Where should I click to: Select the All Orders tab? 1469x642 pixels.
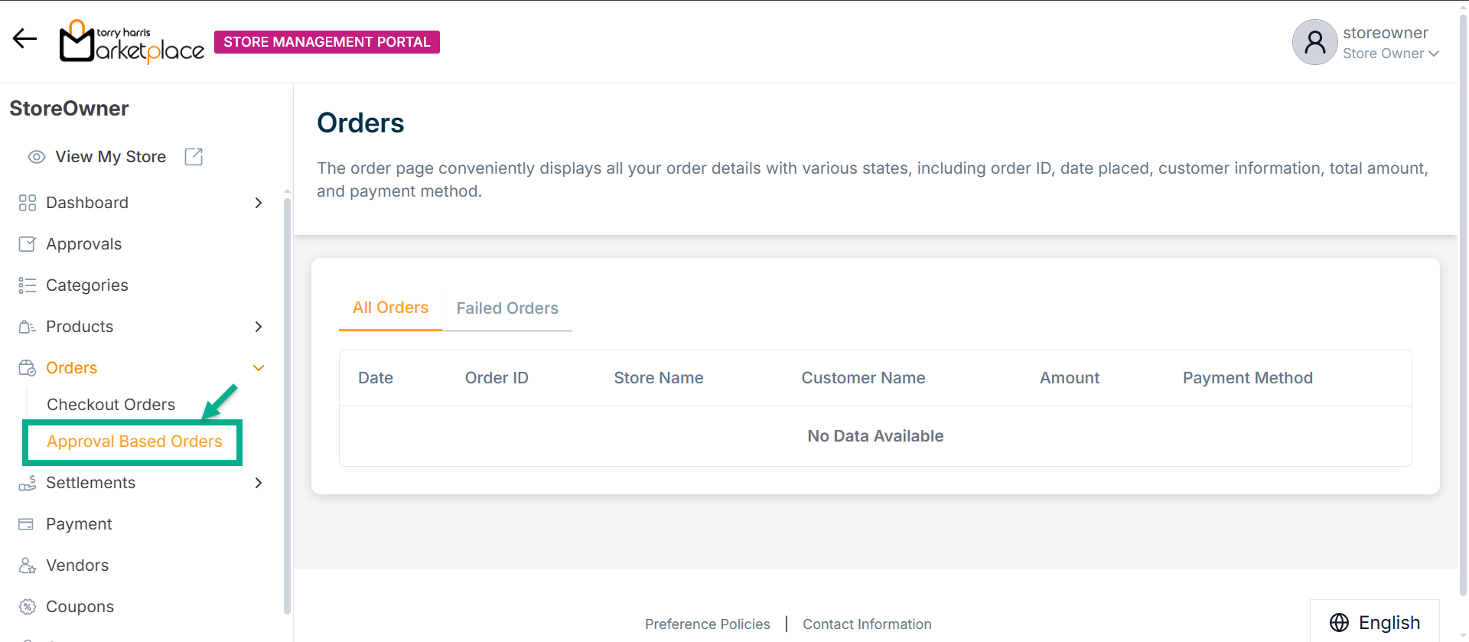coord(390,308)
